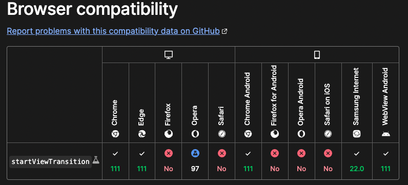The image size is (408, 185).
Task: Click the mobile phone platform icon
Action: coord(317,55)
